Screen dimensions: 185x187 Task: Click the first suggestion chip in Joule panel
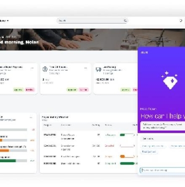153,146
